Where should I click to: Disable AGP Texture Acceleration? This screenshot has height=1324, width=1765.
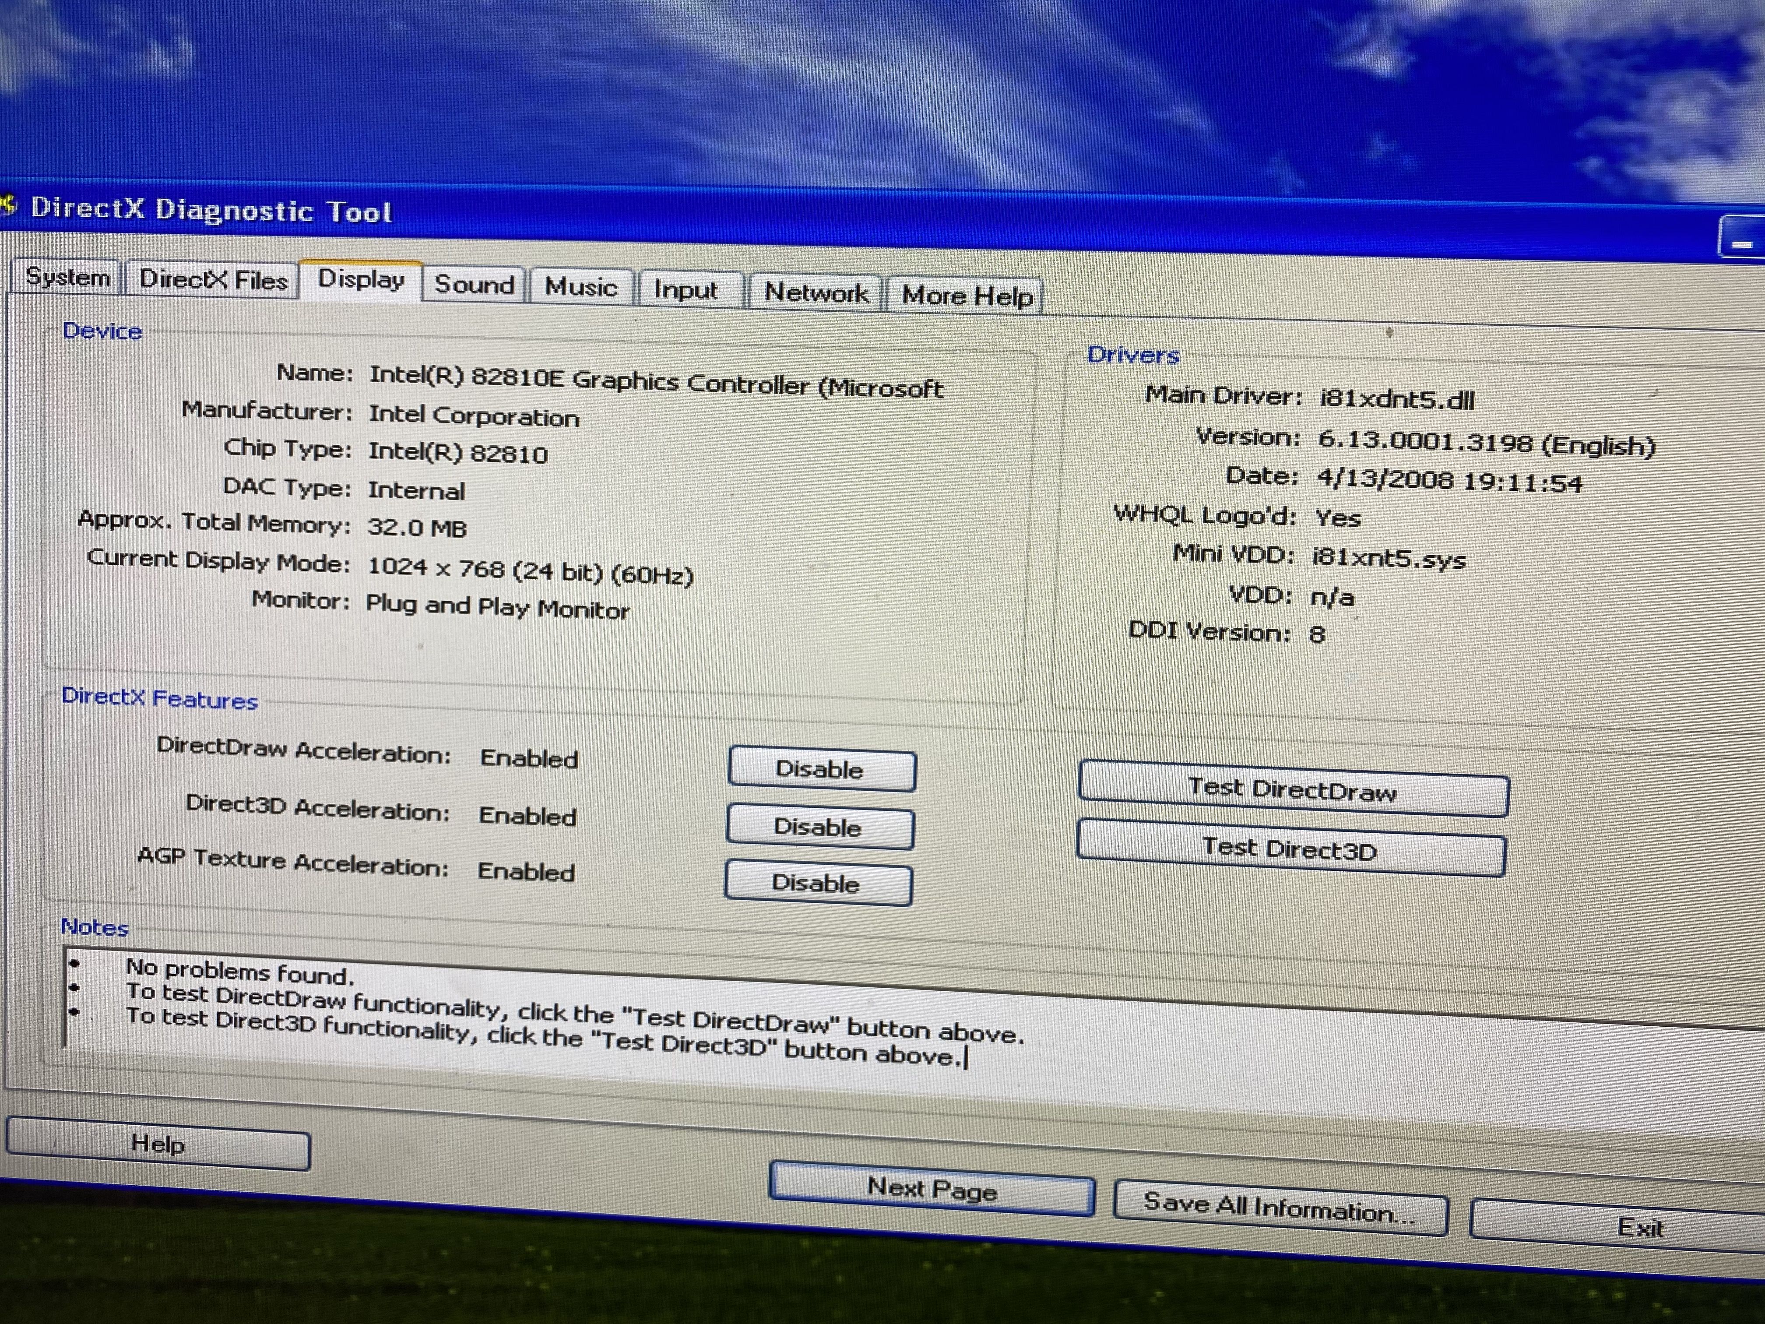tap(818, 884)
